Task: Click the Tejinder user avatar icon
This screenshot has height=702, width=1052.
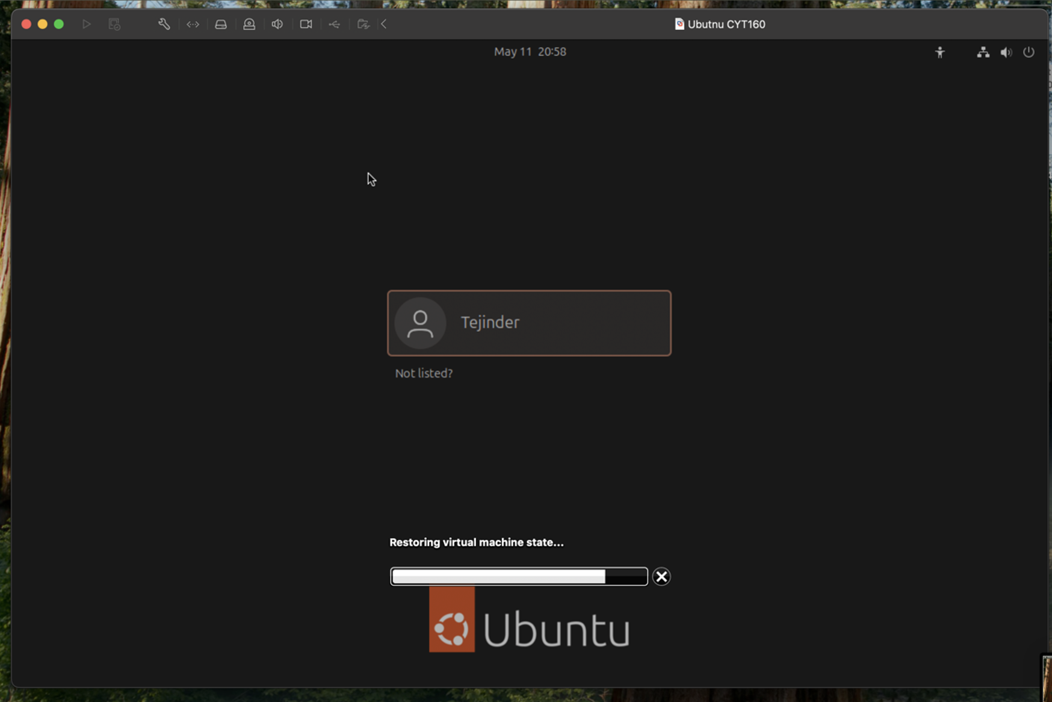Action: coord(420,323)
